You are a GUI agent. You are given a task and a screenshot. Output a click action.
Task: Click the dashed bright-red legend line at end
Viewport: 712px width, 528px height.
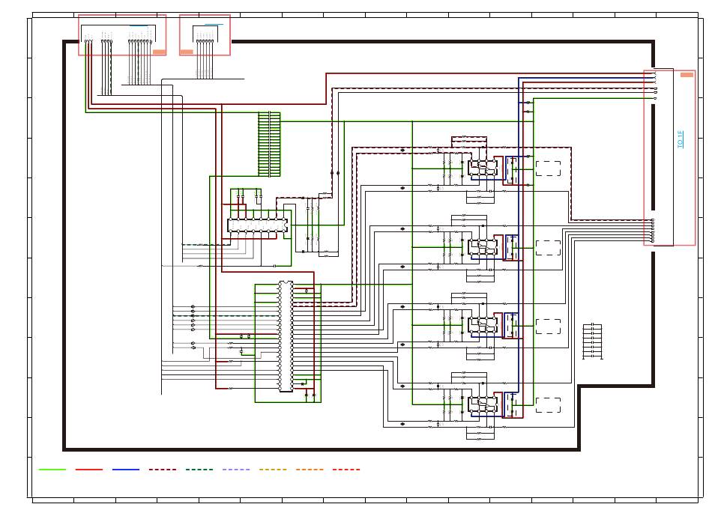(x=346, y=470)
